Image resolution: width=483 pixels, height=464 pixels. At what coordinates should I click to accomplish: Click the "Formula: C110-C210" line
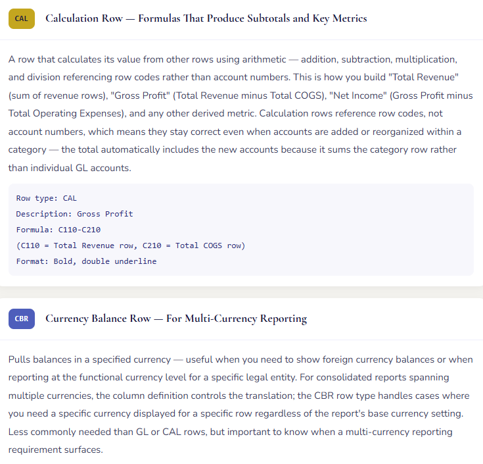coord(58,230)
